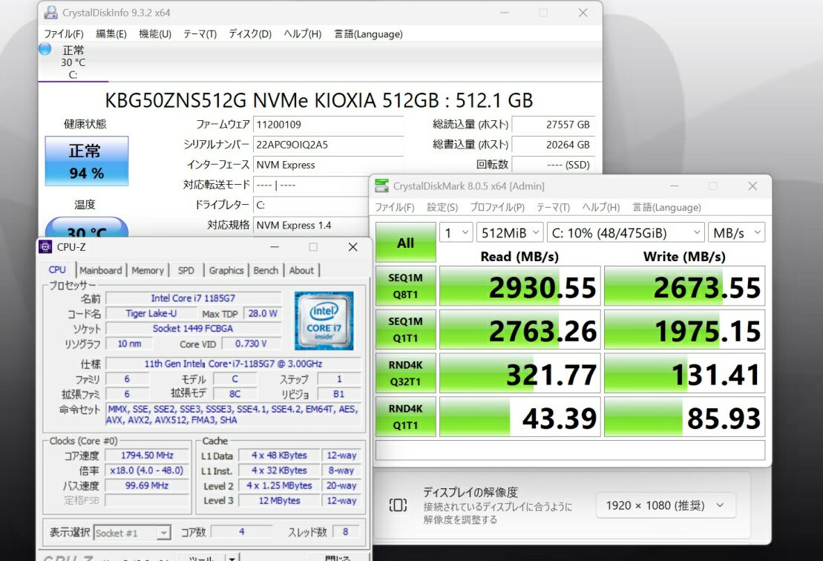Click the Intel Core i7 logo badge
823x561 pixels.
click(x=324, y=321)
